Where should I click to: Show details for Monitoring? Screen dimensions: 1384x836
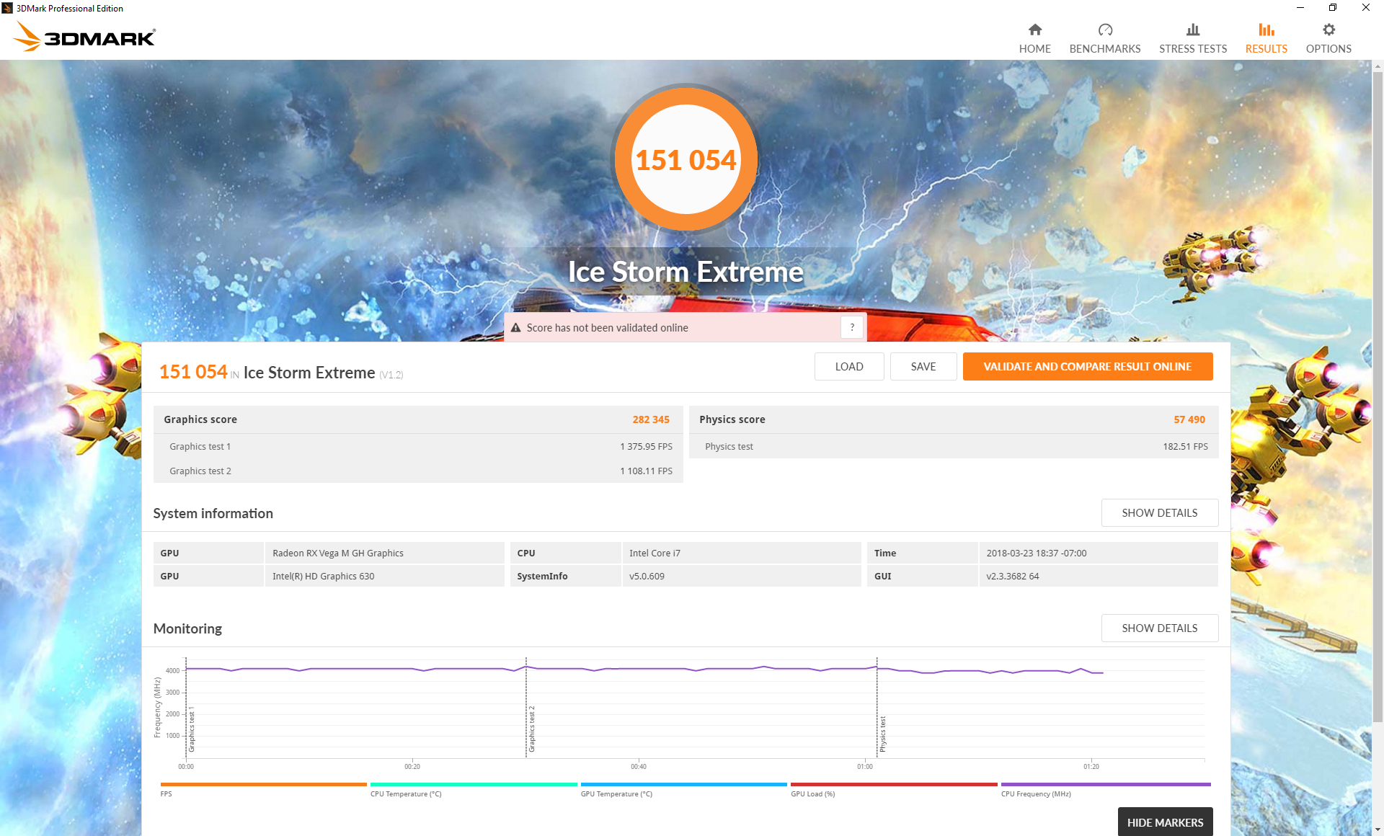pos(1160,628)
